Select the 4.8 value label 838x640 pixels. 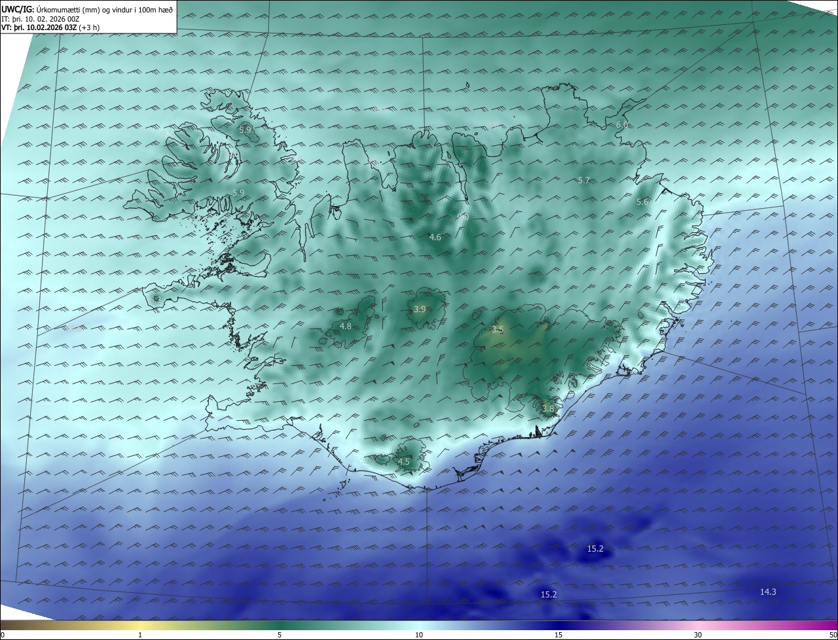coord(346,326)
